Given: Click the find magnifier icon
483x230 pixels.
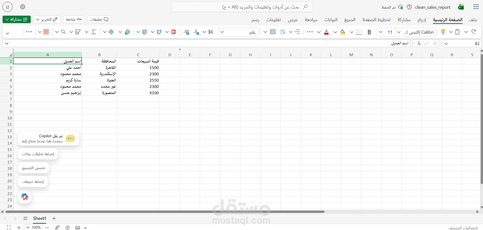Looking at the screenshot, I should tap(63, 32).
